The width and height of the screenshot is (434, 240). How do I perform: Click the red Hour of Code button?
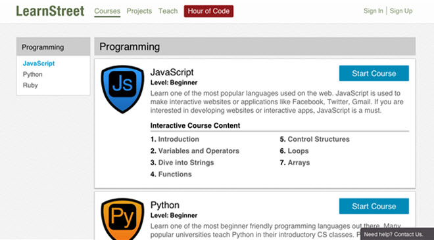pyautogui.click(x=208, y=11)
